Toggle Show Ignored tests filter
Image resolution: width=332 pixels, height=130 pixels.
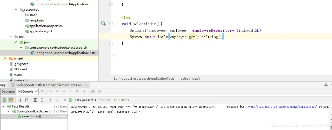11,100
